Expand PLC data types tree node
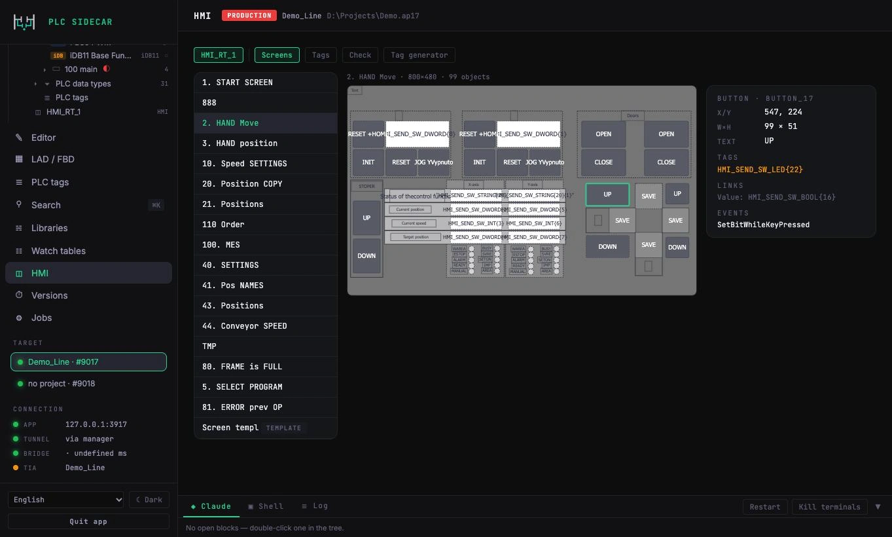892x537 pixels. (35, 84)
